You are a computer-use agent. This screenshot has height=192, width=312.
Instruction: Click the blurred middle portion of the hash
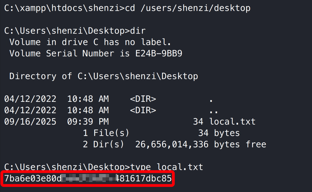click(89, 178)
